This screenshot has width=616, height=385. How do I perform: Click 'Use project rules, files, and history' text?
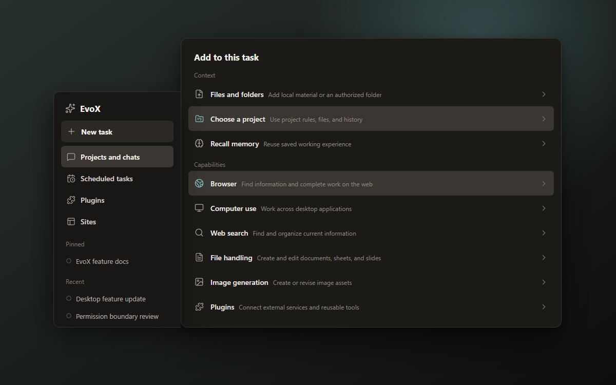[x=316, y=119]
